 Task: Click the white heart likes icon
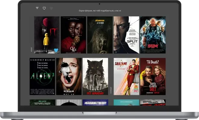point(44,8)
